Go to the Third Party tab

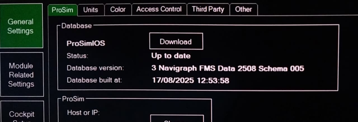[x=208, y=9]
